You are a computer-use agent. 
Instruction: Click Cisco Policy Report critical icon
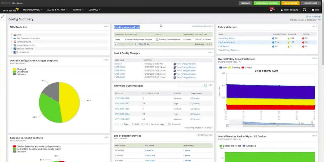pos(303,38)
